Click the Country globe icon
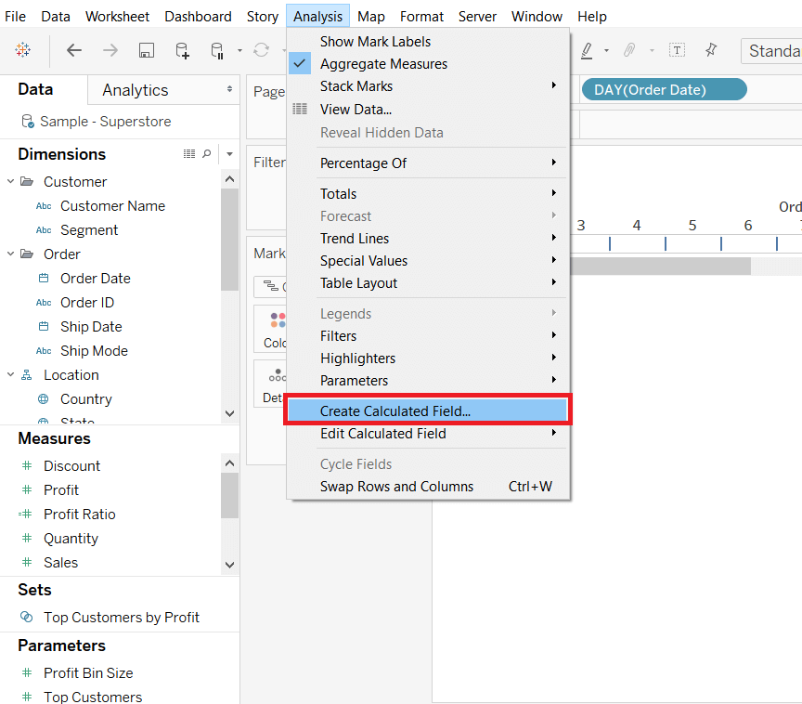802x704 pixels. click(44, 398)
